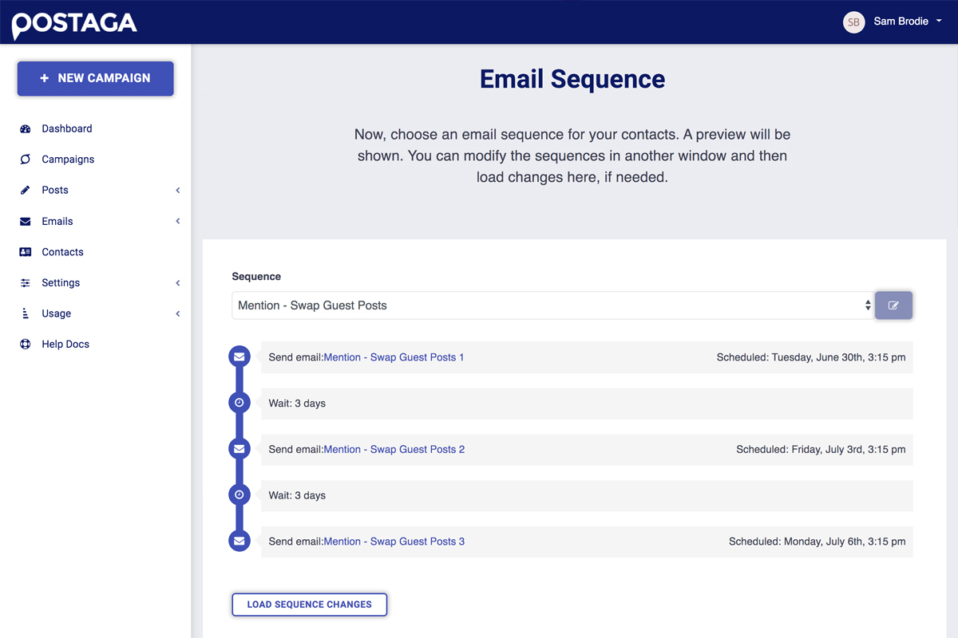958x638 pixels.
Task: Click the edit sequence pencil icon button
Action: [x=893, y=305]
